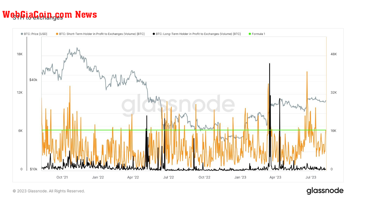The image size is (366, 204).
Task: Toggle the BTC: Price [USD] legend entry
Action: coord(34,34)
